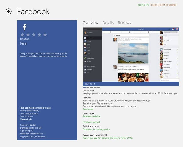
Task: Switch to the Reviews tab
Action: tap(124, 23)
